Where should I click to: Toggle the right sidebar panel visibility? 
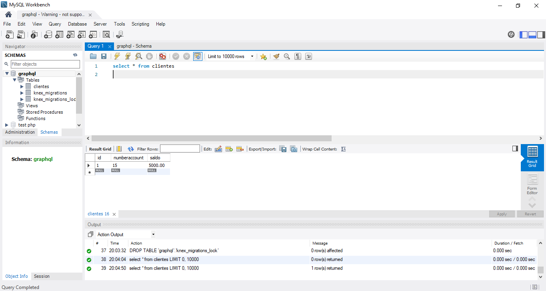click(541, 35)
